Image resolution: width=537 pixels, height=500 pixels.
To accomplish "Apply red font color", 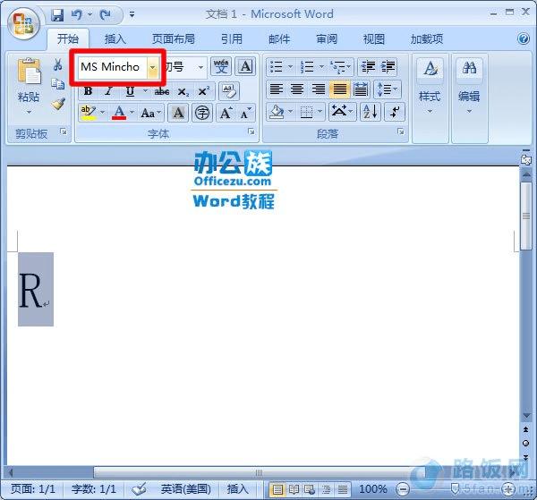I will [x=119, y=113].
